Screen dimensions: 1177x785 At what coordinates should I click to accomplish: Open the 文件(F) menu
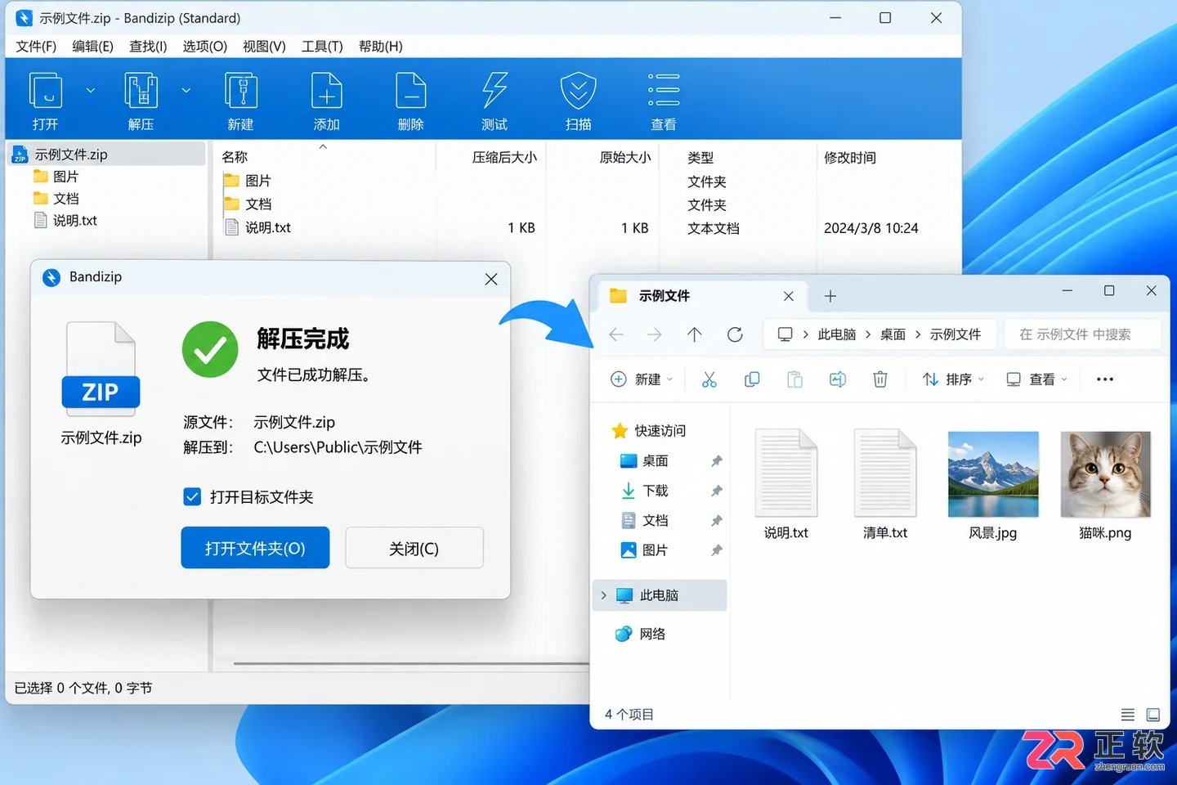coord(36,47)
